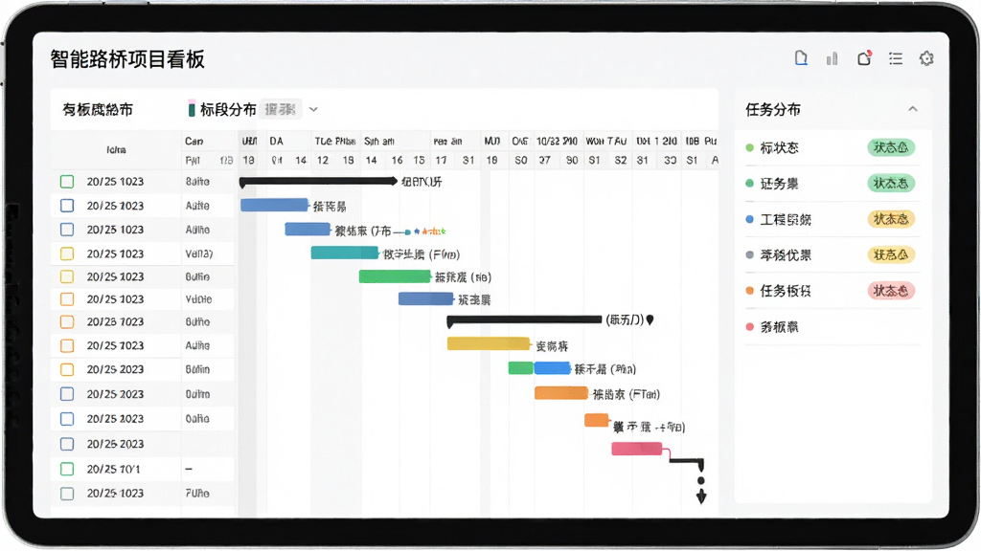Tick the checkbox in the yellow bar's row
This screenshot has width=981, height=551.
click(67, 345)
